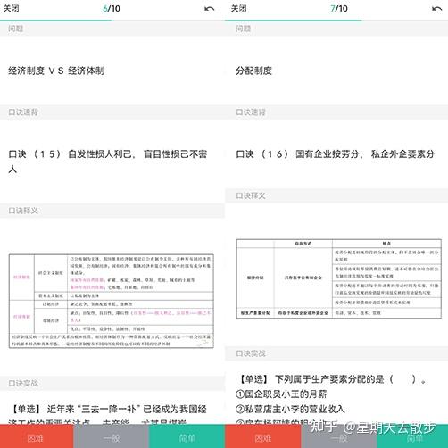Mark card 6/10 as 困难
Screen dimensions: 448x448
tap(37, 436)
